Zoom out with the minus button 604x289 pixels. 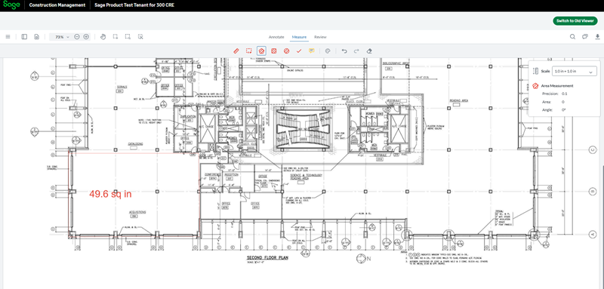click(77, 37)
